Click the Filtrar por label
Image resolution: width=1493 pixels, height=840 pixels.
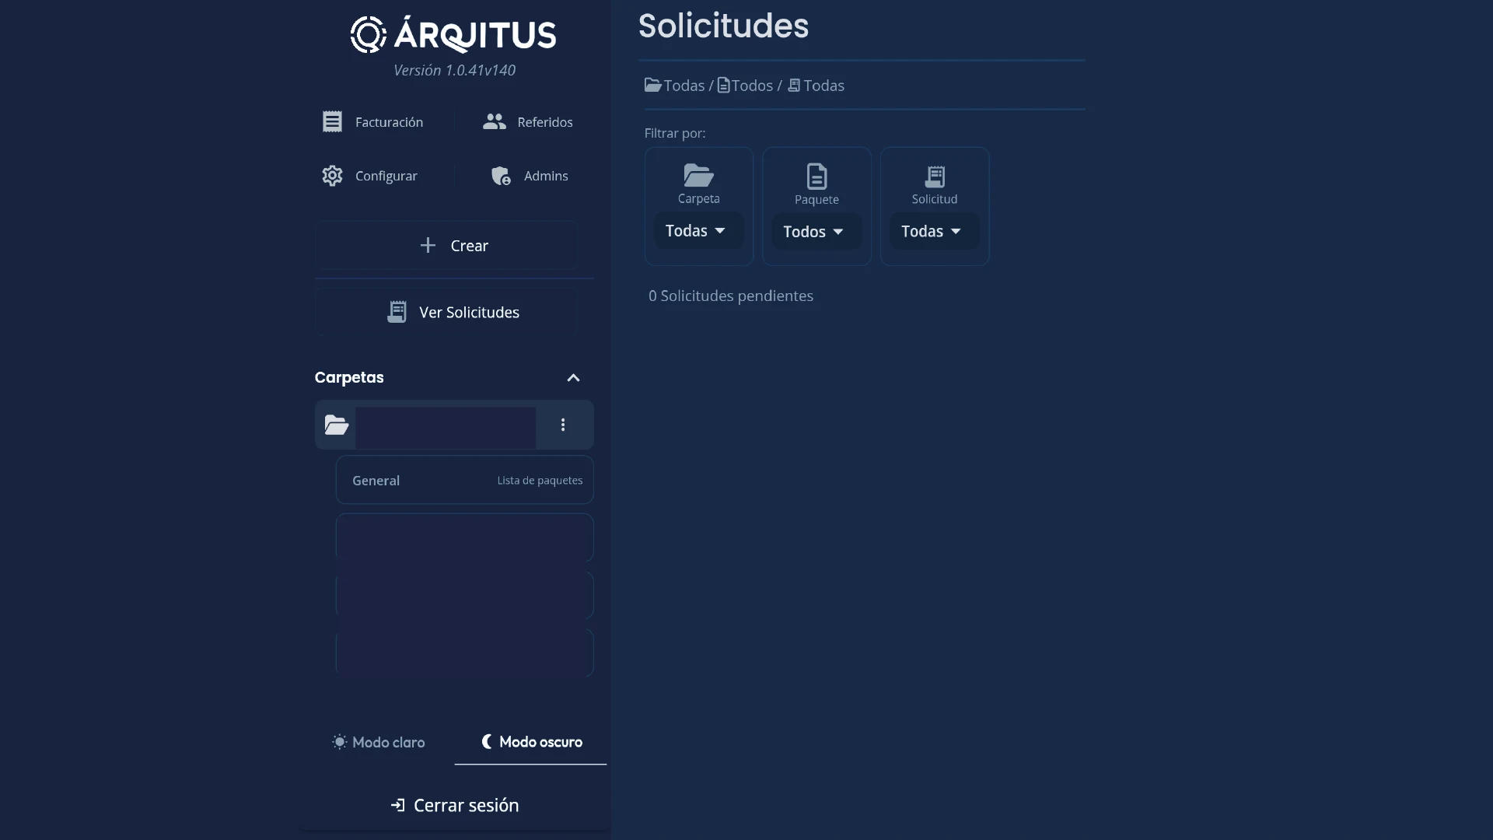click(x=675, y=133)
